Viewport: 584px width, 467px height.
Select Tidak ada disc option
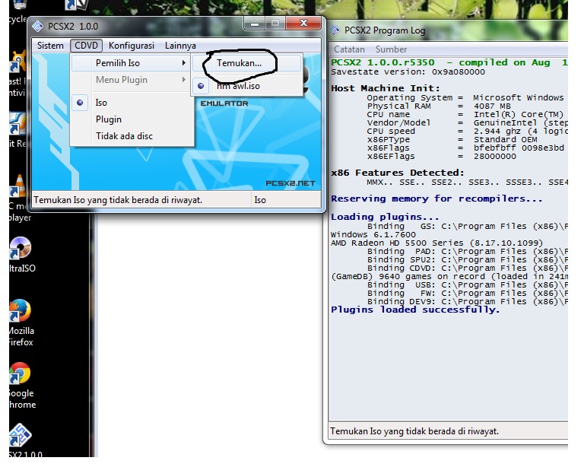point(132,136)
